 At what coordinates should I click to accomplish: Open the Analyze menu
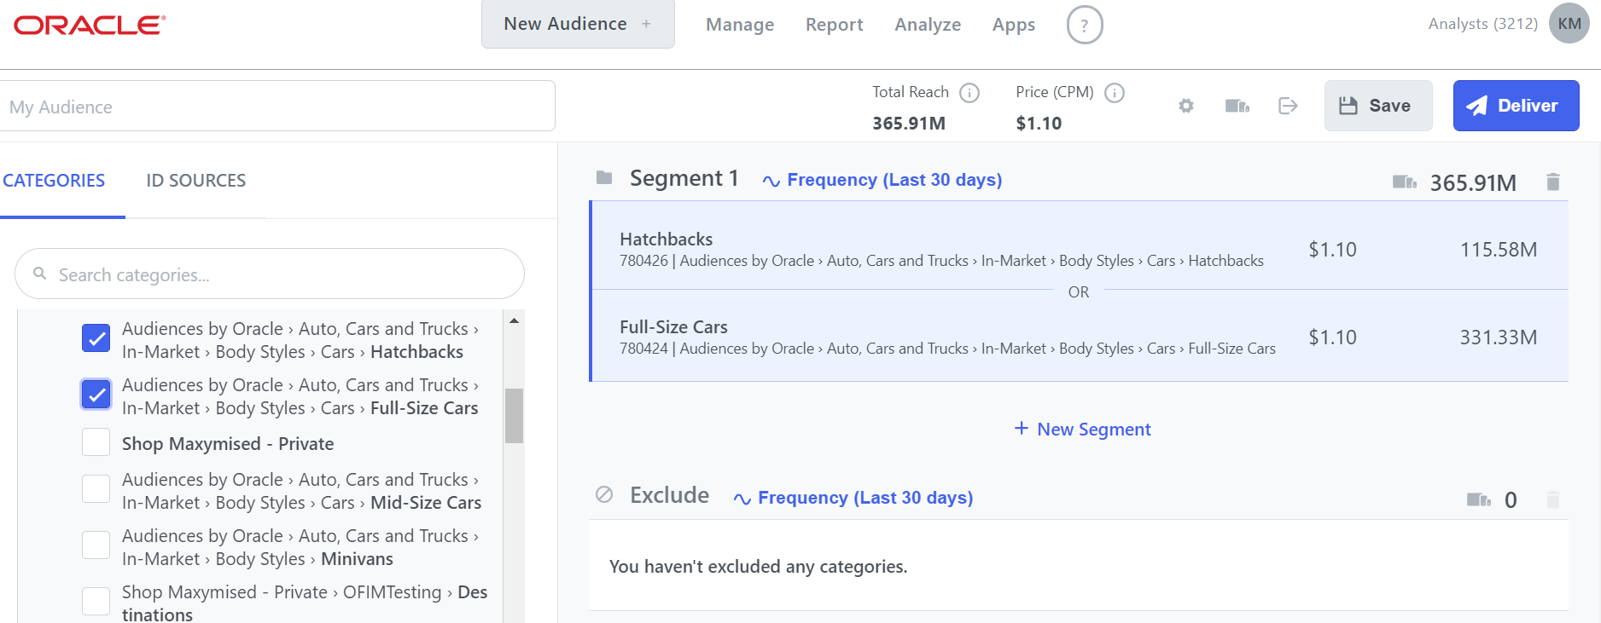[928, 25]
